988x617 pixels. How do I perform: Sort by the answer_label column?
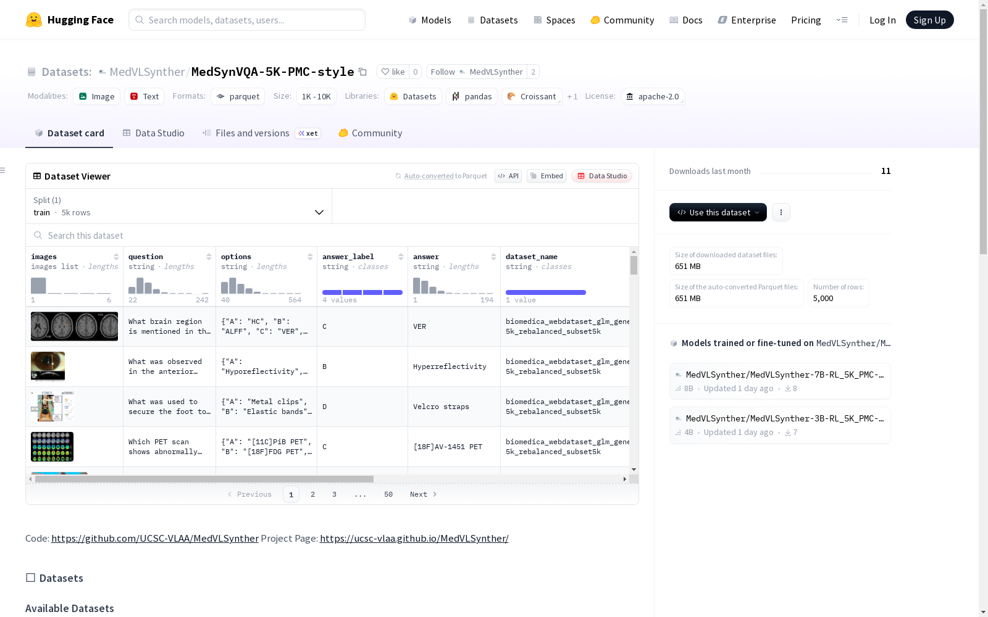[x=401, y=257]
